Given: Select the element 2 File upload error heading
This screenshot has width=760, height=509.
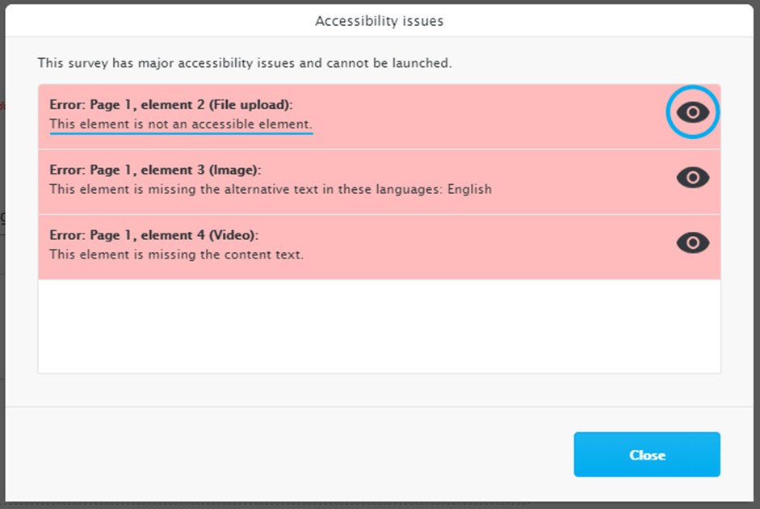Looking at the screenshot, I should pos(171,105).
